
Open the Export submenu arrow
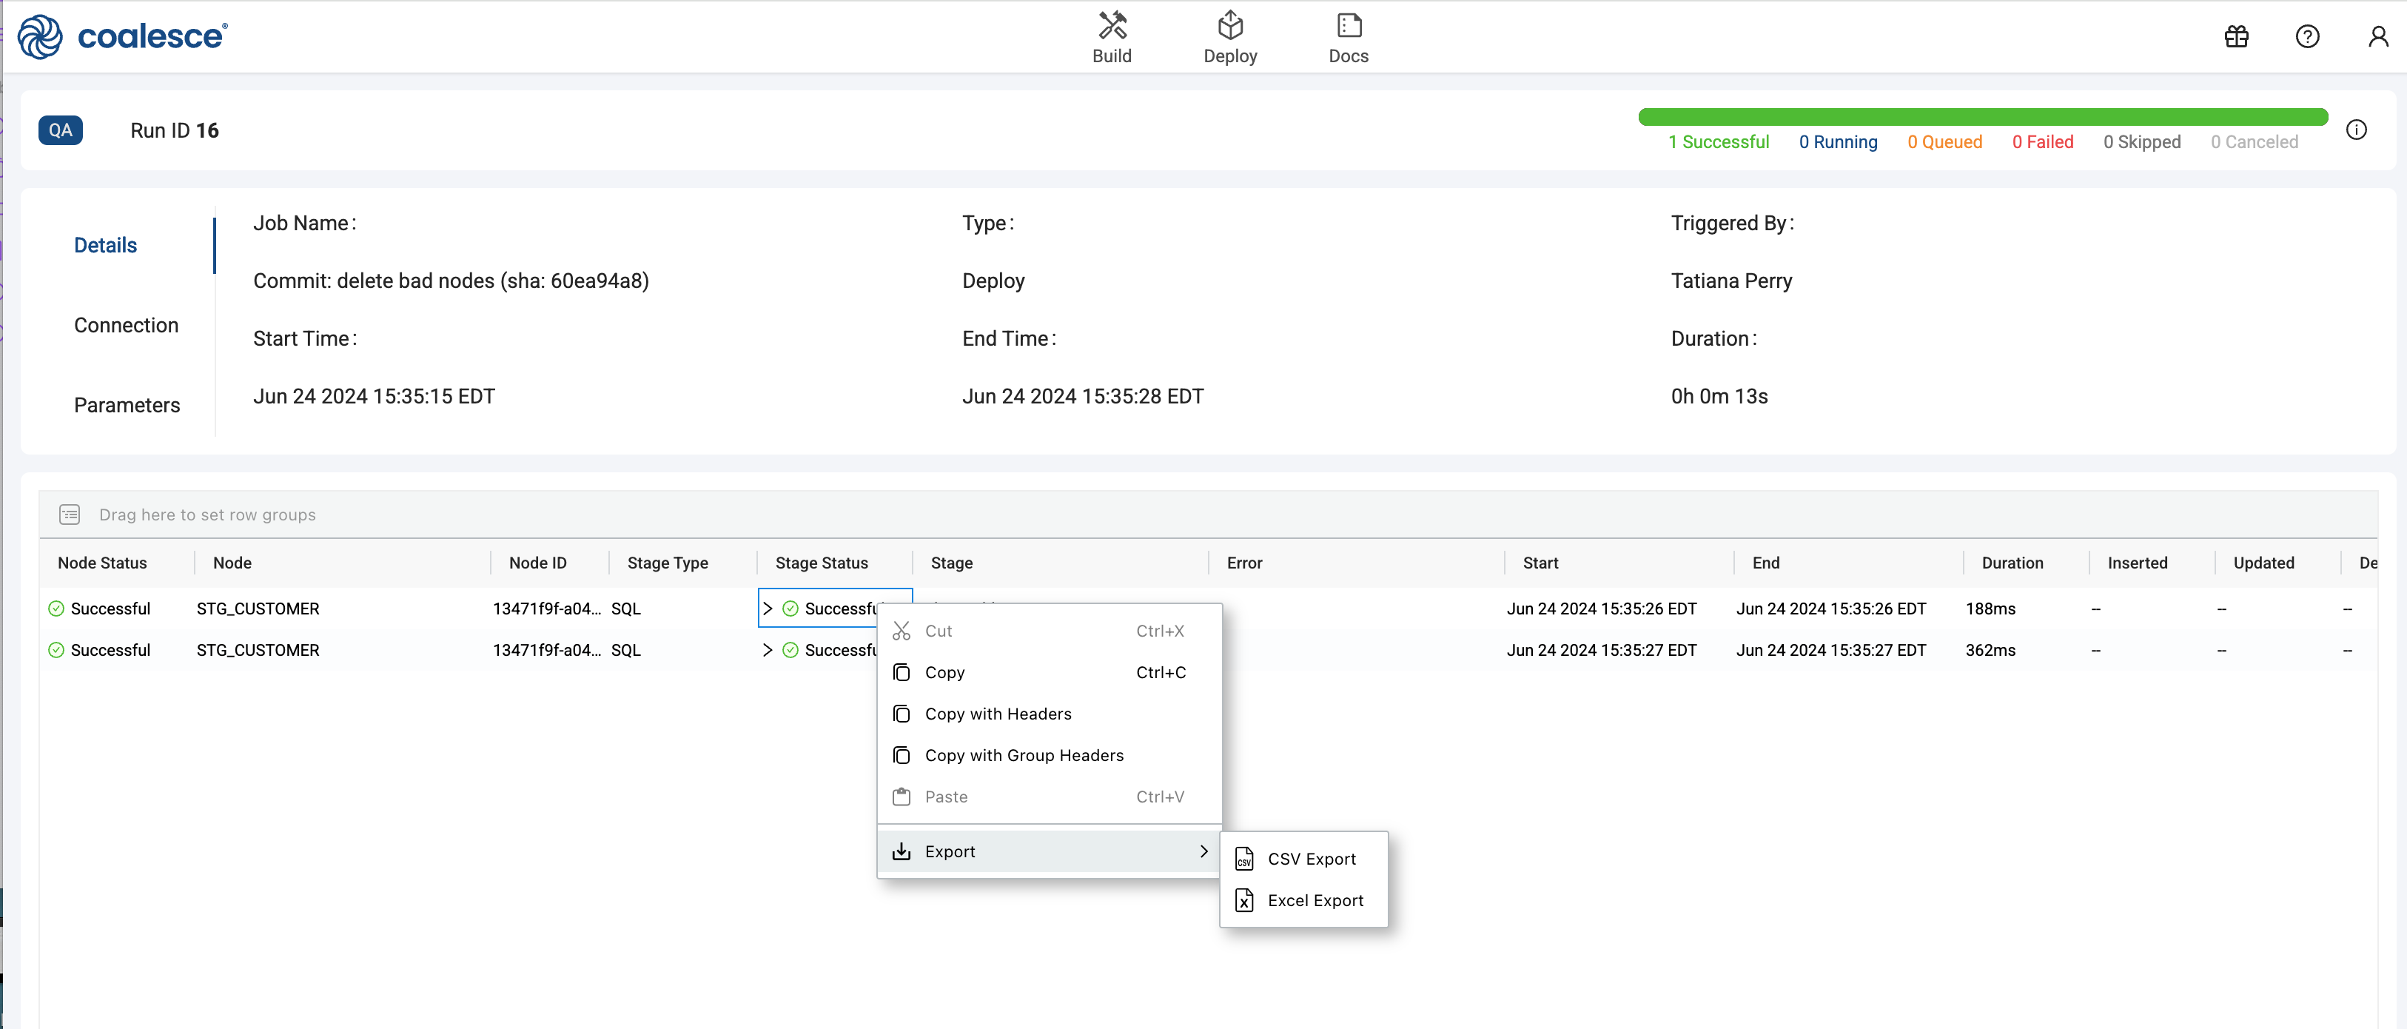1203,851
